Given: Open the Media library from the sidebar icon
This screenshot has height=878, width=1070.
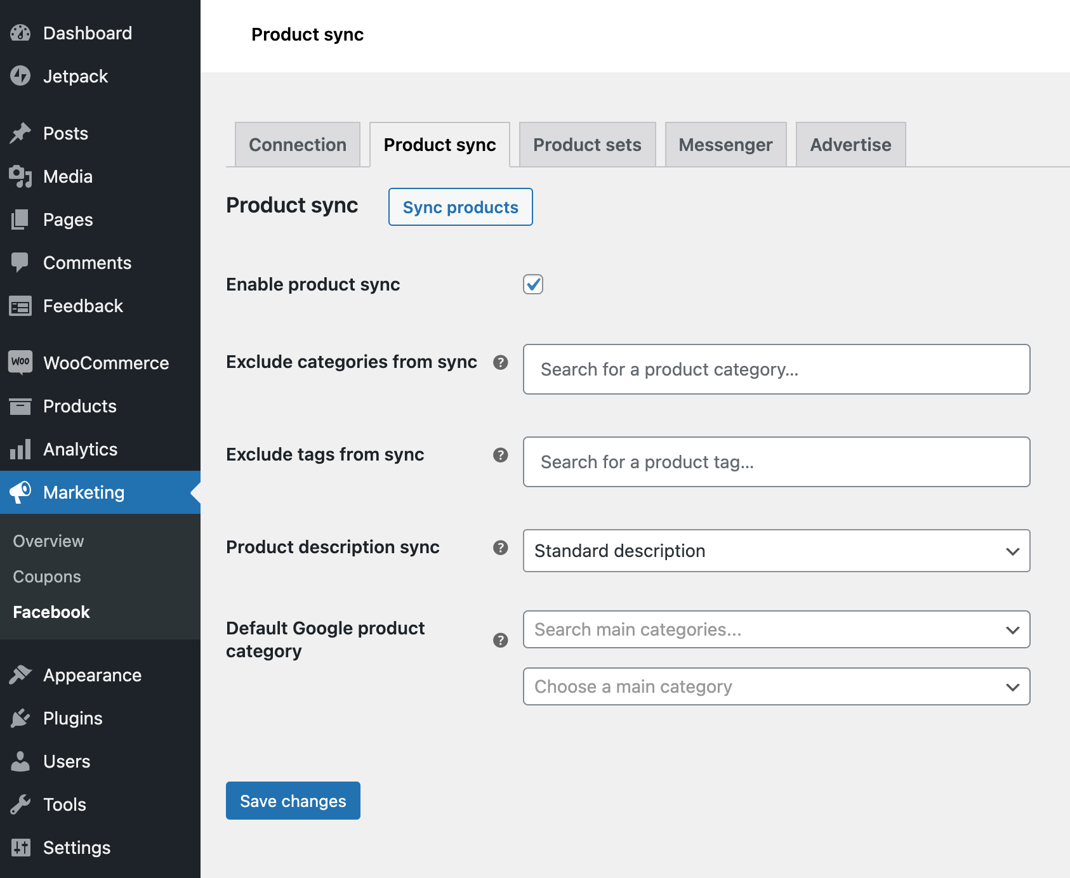Looking at the screenshot, I should point(21,176).
